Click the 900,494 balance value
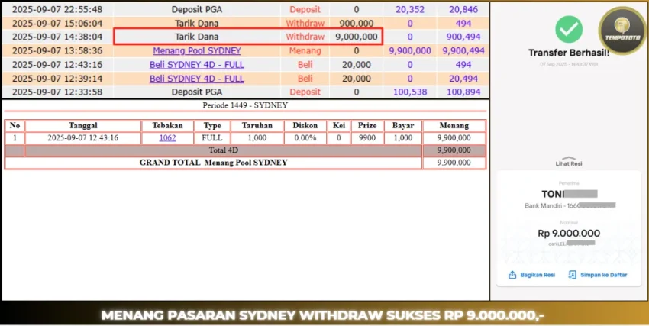The image size is (649, 326). (x=463, y=37)
